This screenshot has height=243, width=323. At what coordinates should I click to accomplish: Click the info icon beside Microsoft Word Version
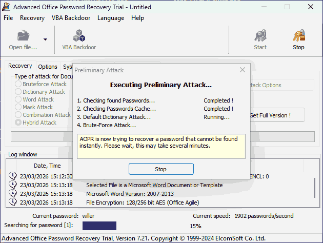13,194
